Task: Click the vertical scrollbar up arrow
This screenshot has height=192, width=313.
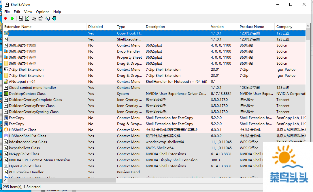Action: pos(308,26)
